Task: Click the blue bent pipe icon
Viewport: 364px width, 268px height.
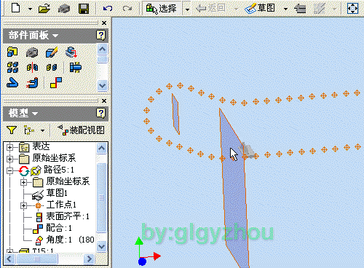Action: point(12,83)
